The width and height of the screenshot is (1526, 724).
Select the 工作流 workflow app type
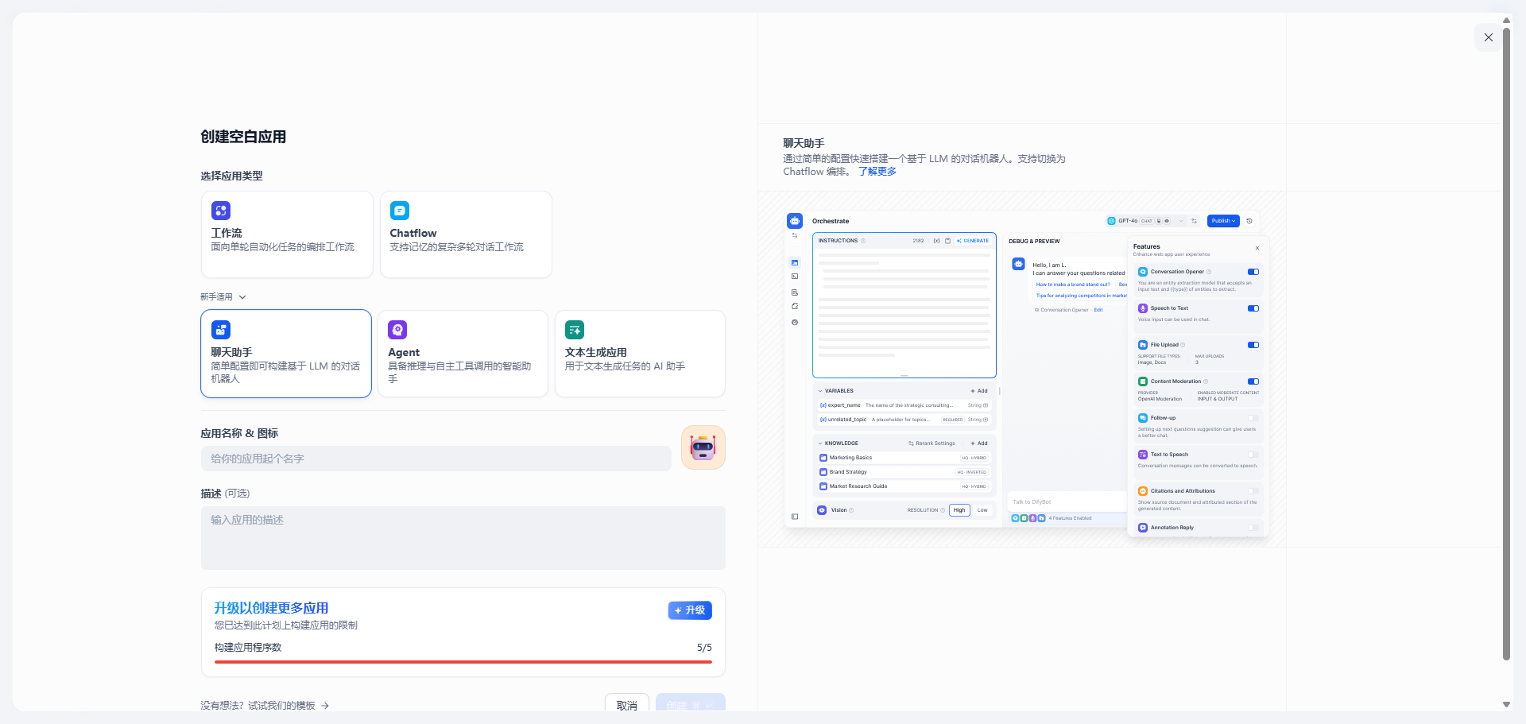coord(286,234)
